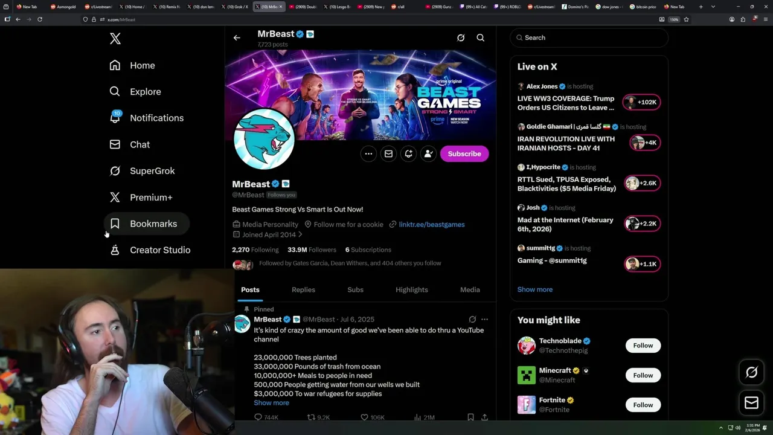
Task: Open the Home page from sidebar
Action: (132, 65)
